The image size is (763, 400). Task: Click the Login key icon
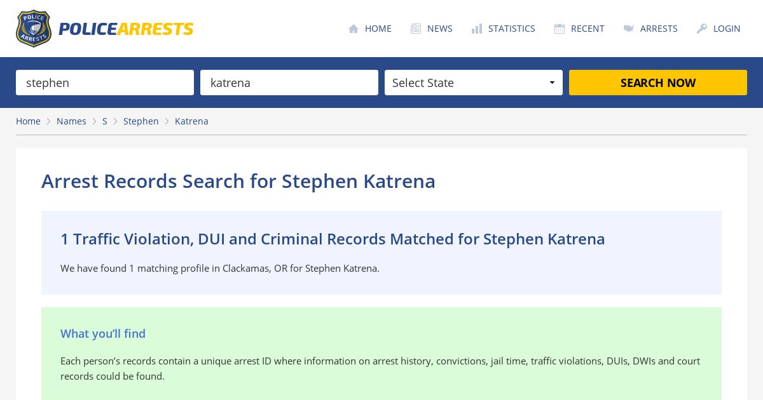click(702, 29)
